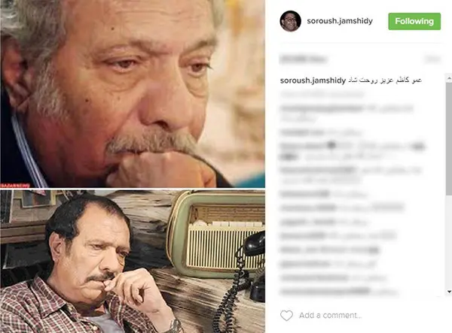Open the blurred likes count under header
This screenshot has width=452, height=333.
[x=304, y=59]
